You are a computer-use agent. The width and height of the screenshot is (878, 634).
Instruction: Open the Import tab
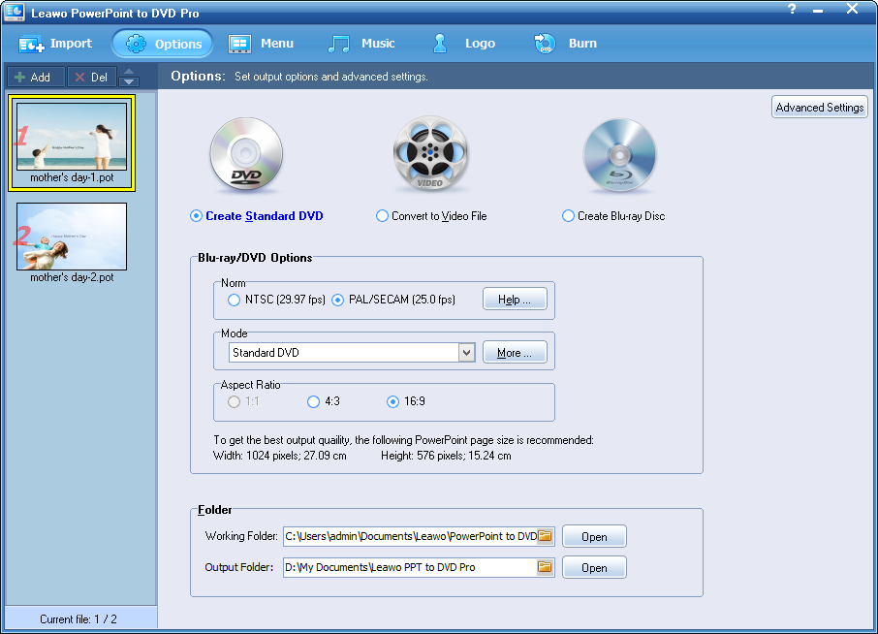(55, 44)
